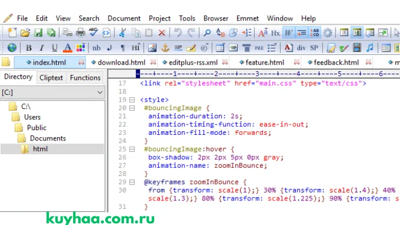The width and height of the screenshot is (400, 225).
Task: Close the feedback.html tab
Action: 369,62
